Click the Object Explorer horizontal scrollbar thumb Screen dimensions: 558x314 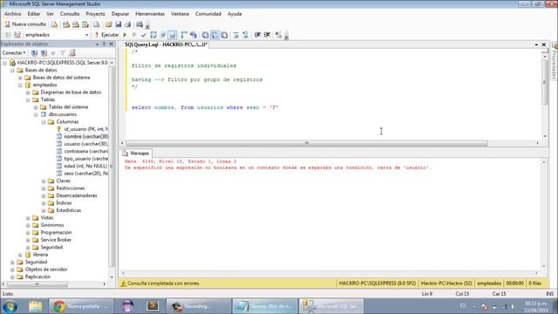tap(37, 284)
